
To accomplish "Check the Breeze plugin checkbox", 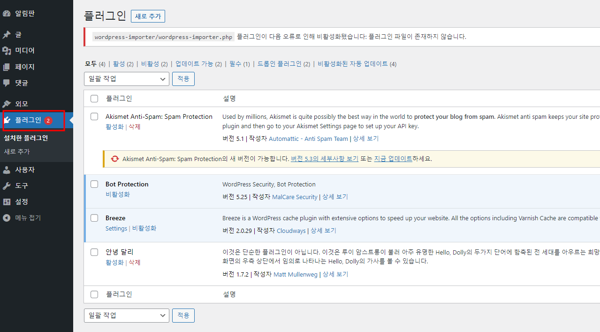I will pyautogui.click(x=94, y=218).
